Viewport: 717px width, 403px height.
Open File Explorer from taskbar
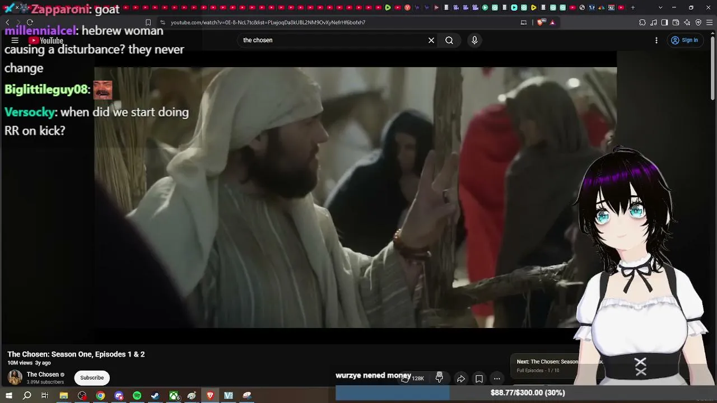(x=64, y=396)
